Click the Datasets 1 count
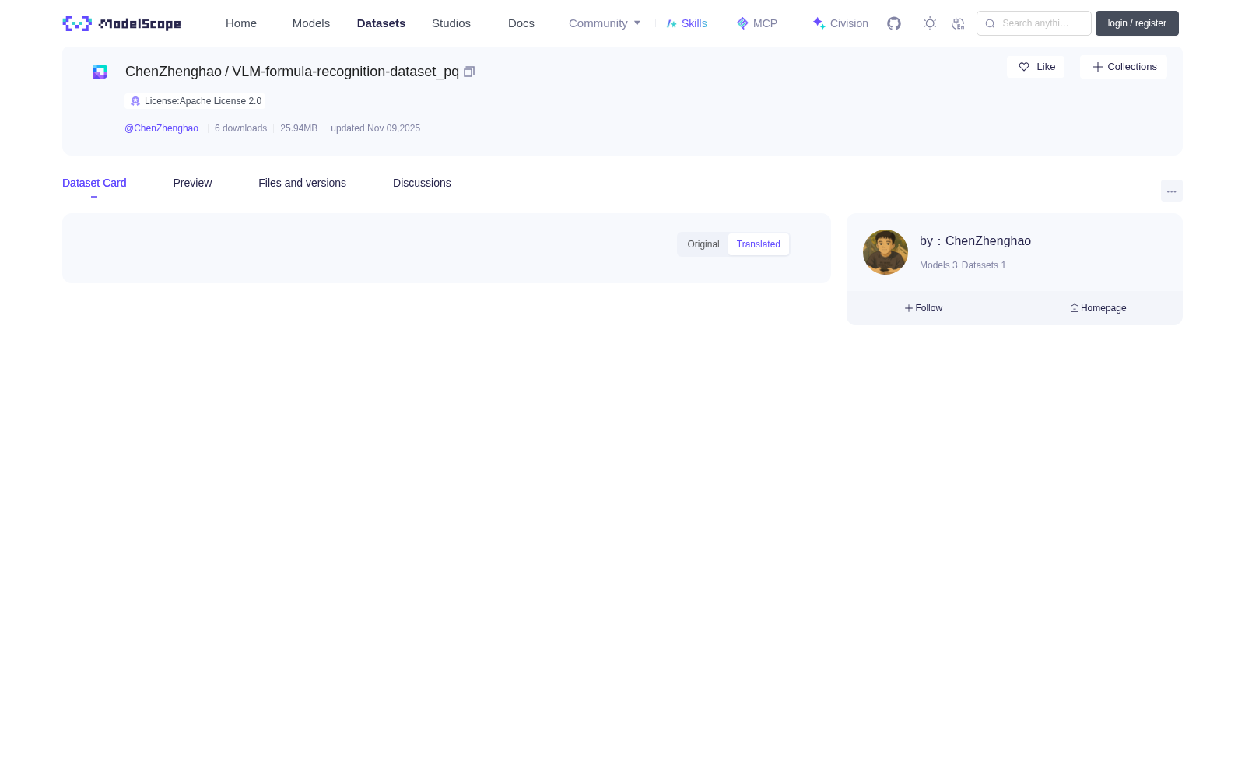1245x778 pixels. tap(984, 265)
